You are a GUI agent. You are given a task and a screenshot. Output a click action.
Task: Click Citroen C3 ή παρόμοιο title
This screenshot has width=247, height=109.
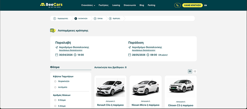click(x=181, y=105)
